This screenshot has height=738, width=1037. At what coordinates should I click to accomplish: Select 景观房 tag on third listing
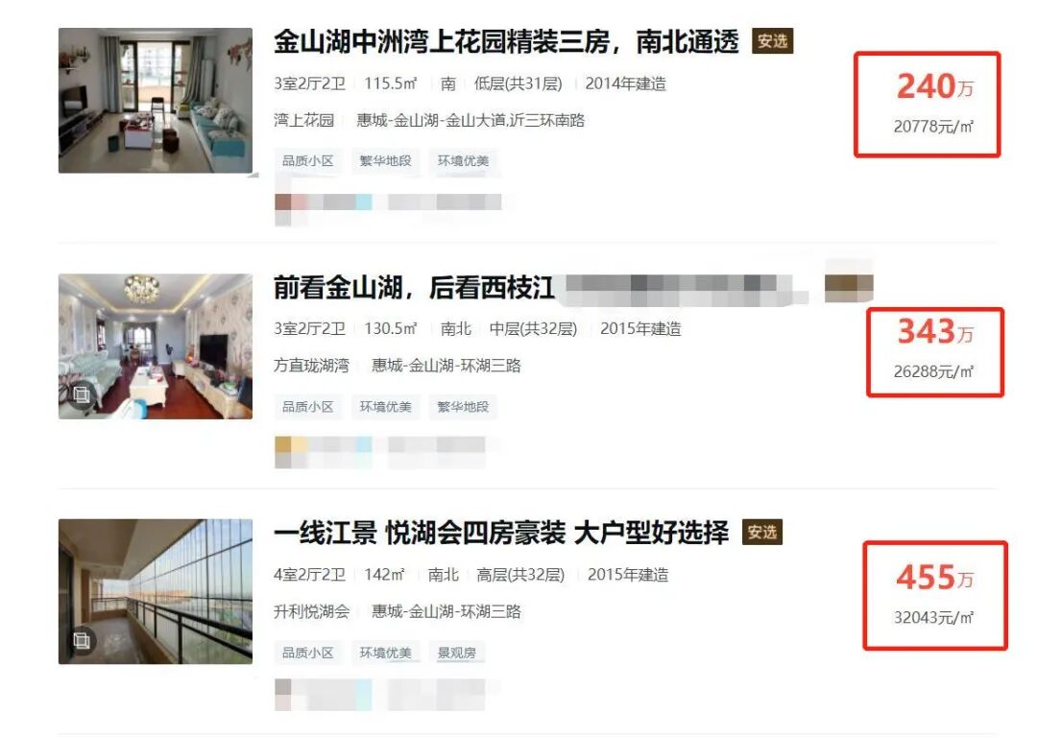(457, 653)
